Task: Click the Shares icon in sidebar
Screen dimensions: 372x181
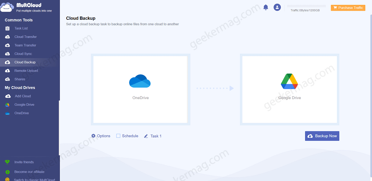Action: click(x=7, y=79)
